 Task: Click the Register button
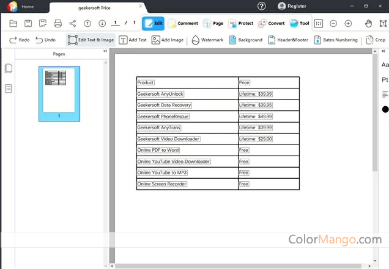(x=292, y=6)
